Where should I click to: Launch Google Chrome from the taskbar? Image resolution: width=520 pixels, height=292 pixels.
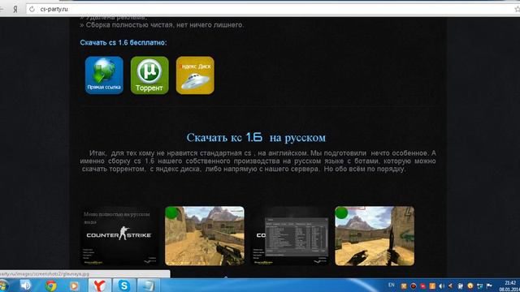[50, 286]
